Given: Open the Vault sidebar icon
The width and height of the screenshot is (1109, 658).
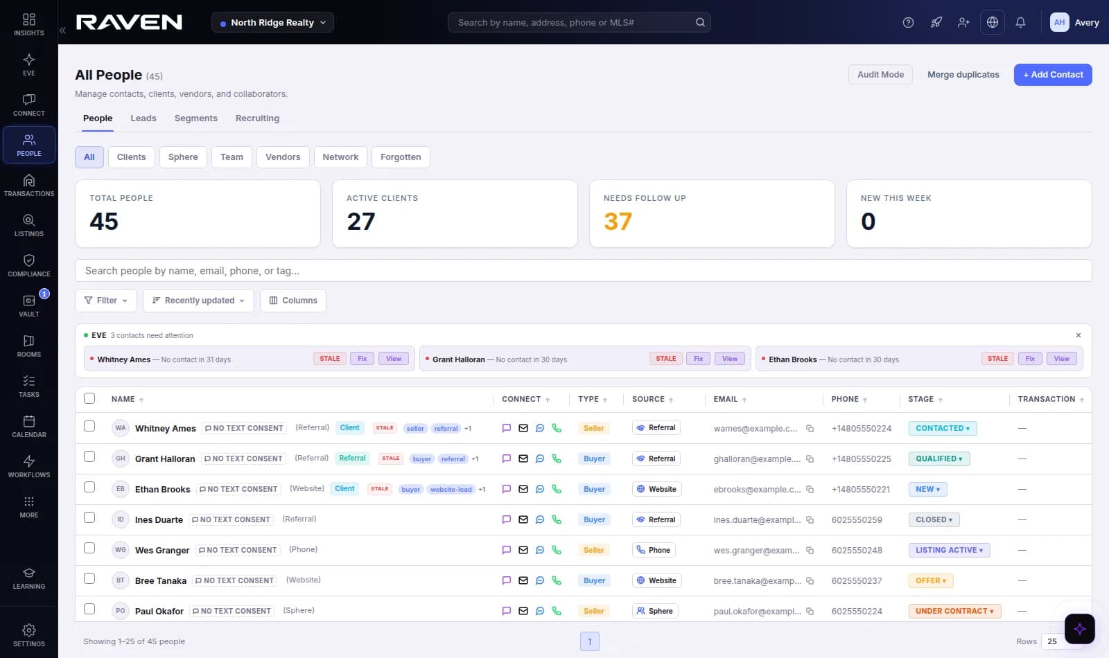Looking at the screenshot, I should [28, 305].
